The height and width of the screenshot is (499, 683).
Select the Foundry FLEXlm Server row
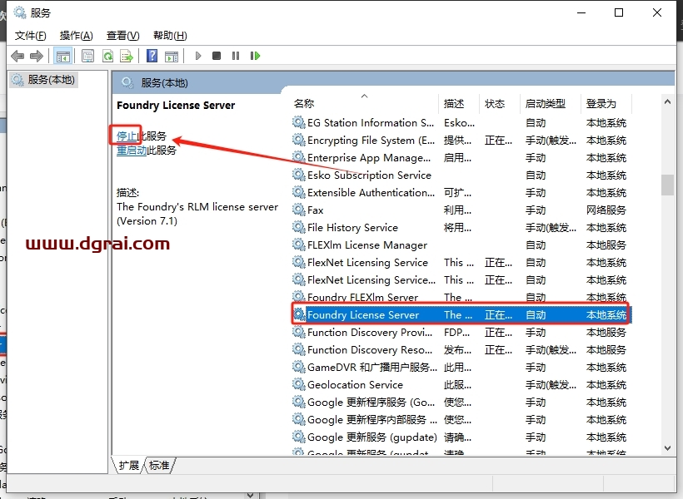click(x=460, y=297)
